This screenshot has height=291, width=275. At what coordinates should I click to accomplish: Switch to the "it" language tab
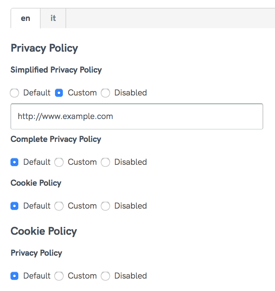click(x=53, y=18)
